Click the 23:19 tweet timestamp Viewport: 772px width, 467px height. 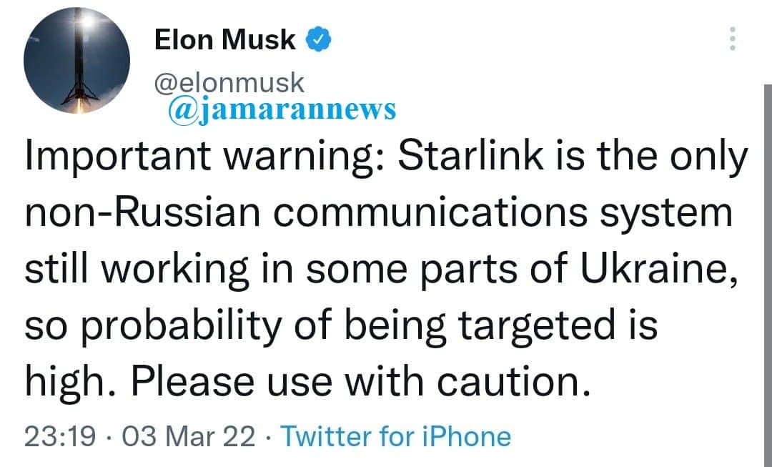pyautogui.click(x=60, y=436)
